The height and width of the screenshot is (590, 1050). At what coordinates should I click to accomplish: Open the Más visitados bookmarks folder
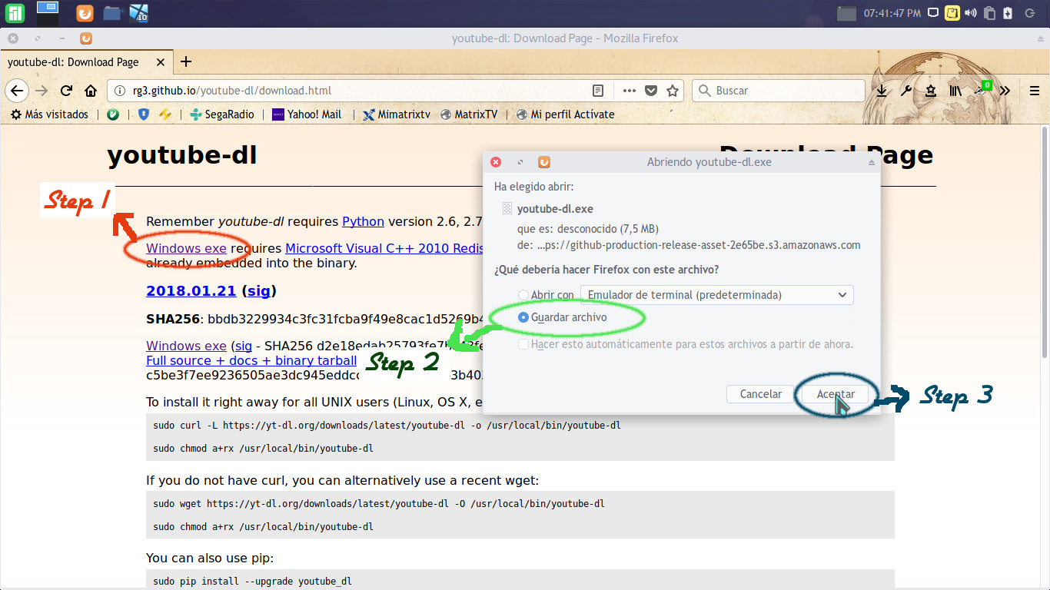[x=50, y=114]
